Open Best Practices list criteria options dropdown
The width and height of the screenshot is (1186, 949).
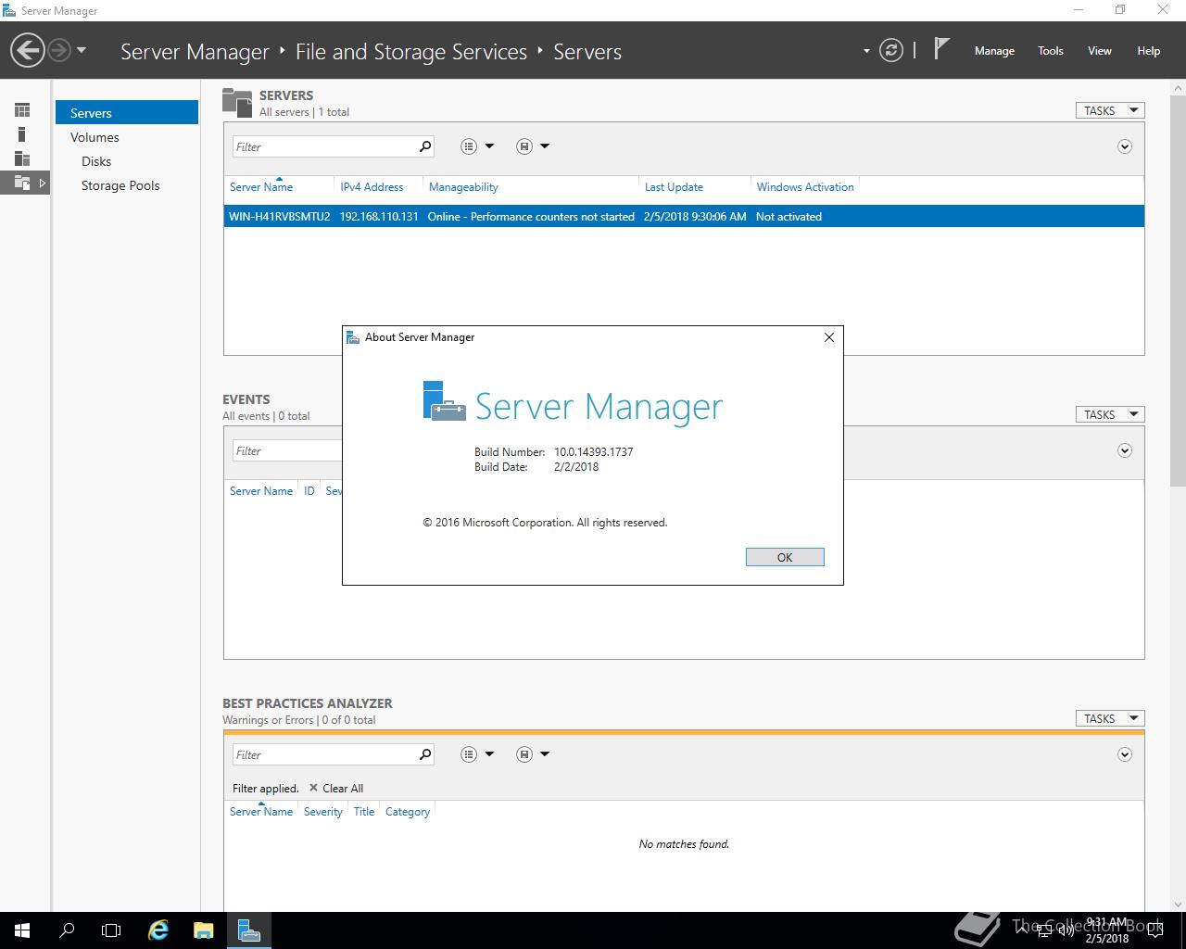477,754
